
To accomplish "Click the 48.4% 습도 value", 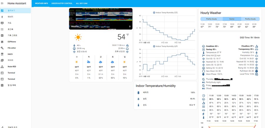I will tap(192, 99).
